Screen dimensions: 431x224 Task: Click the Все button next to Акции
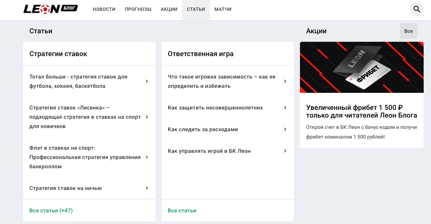tap(409, 31)
